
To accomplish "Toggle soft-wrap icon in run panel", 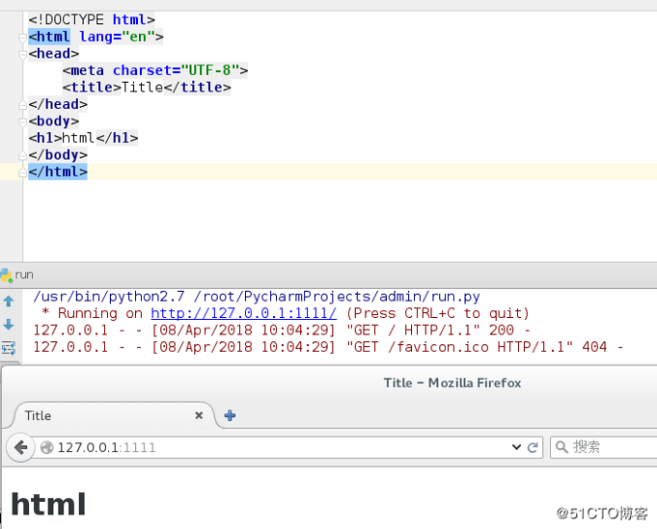I will [9, 348].
